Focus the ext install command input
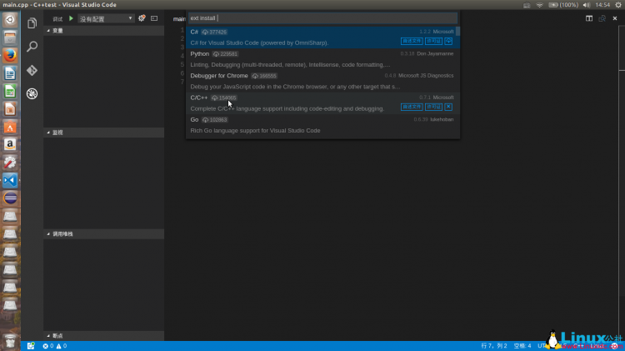The width and height of the screenshot is (625, 351). [322, 18]
